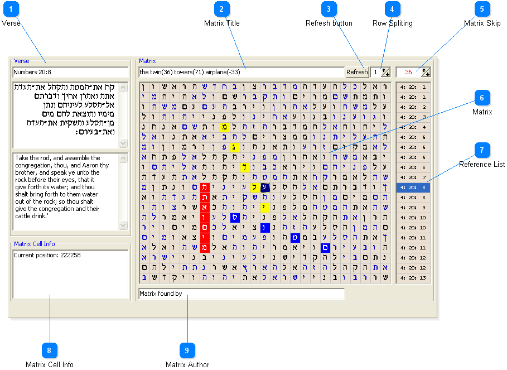Click the Refresh button
507x370 pixels.
(x=357, y=72)
